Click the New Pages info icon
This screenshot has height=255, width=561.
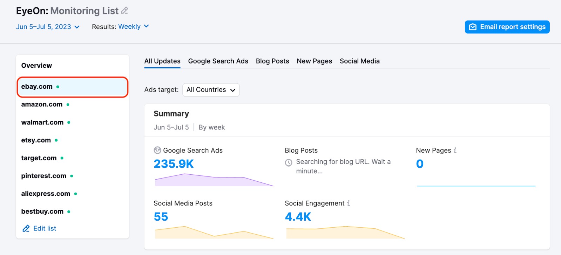pos(455,150)
